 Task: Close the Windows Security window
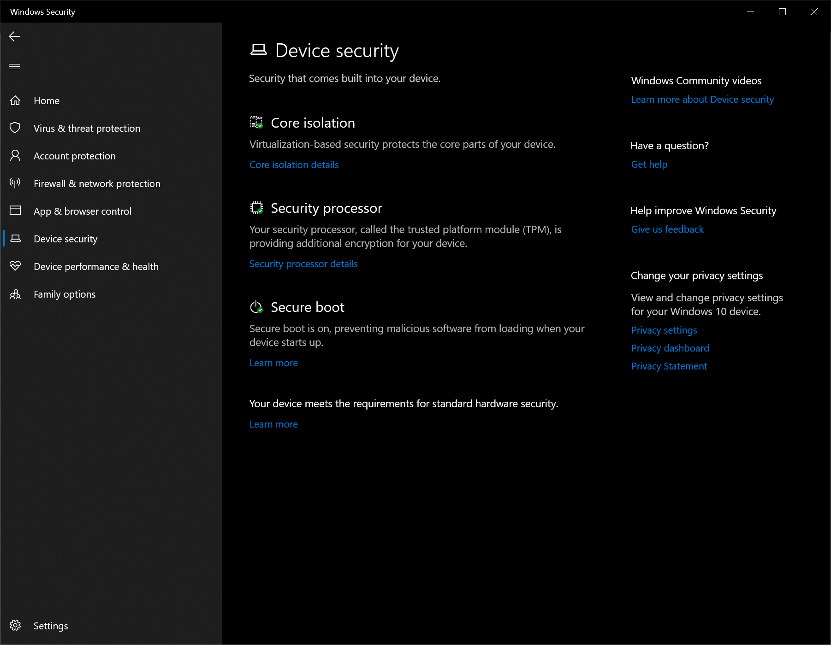pyautogui.click(x=814, y=12)
